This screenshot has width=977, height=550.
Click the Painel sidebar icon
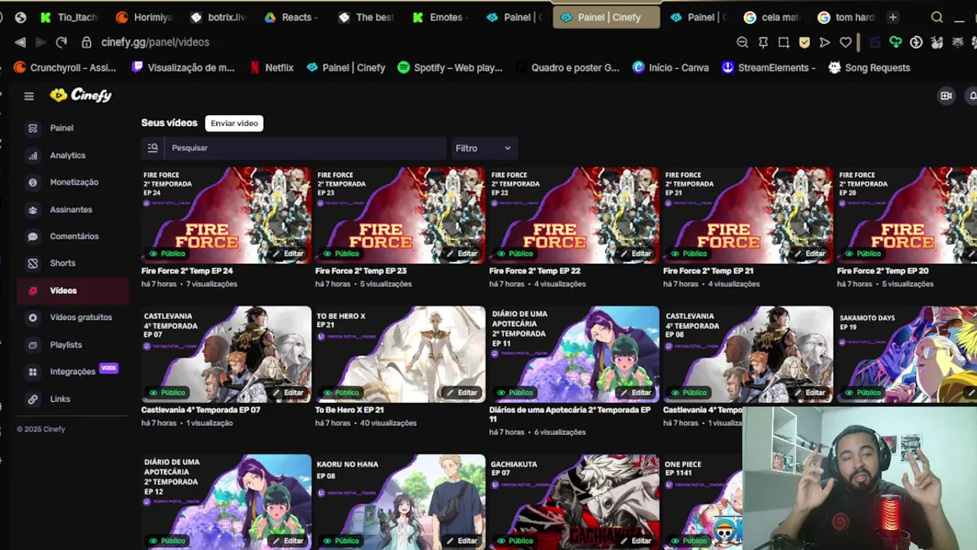coord(33,128)
